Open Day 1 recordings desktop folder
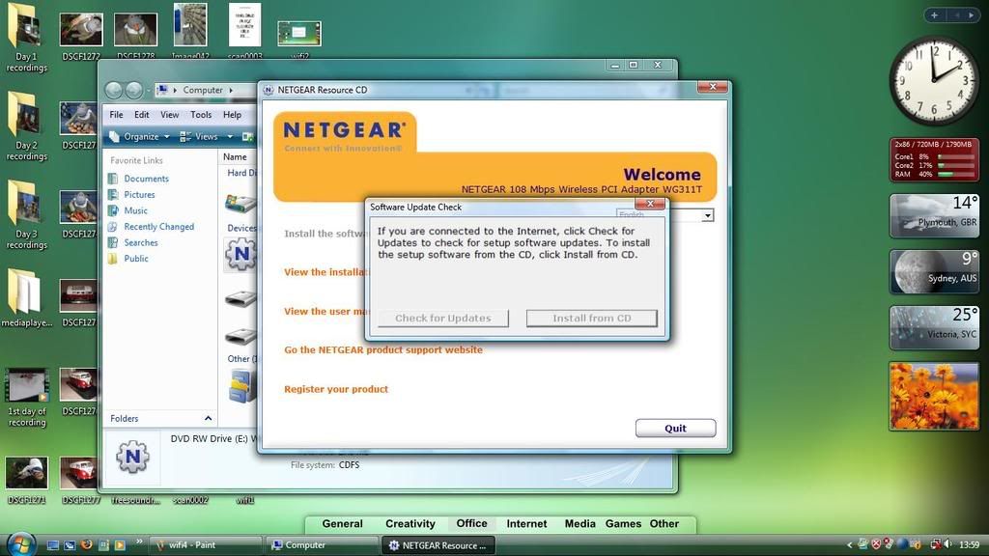Image resolution: width=989 pixels, height=556 pixels. 25,38
